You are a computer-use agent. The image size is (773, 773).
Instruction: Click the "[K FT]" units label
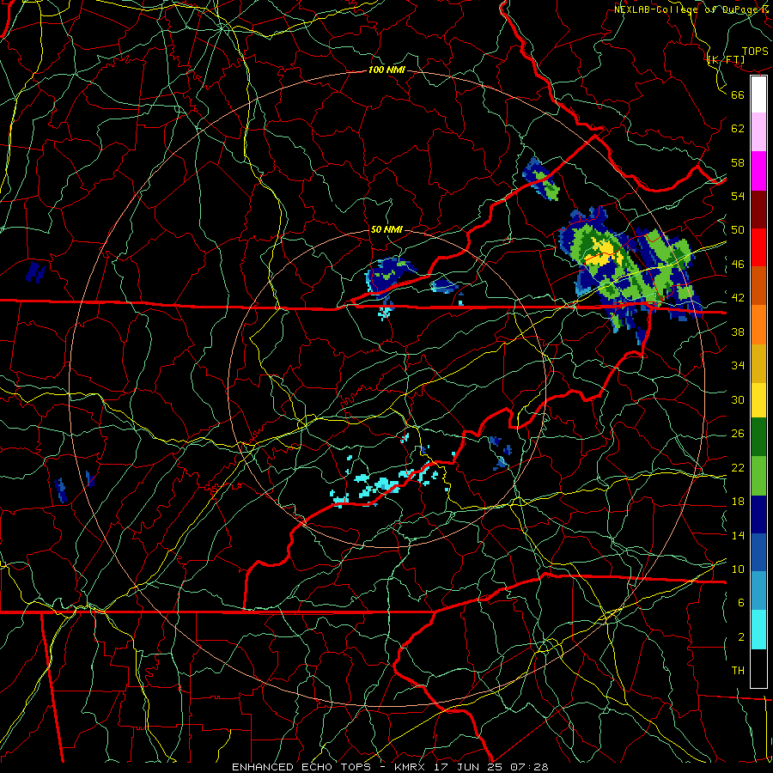726,59
